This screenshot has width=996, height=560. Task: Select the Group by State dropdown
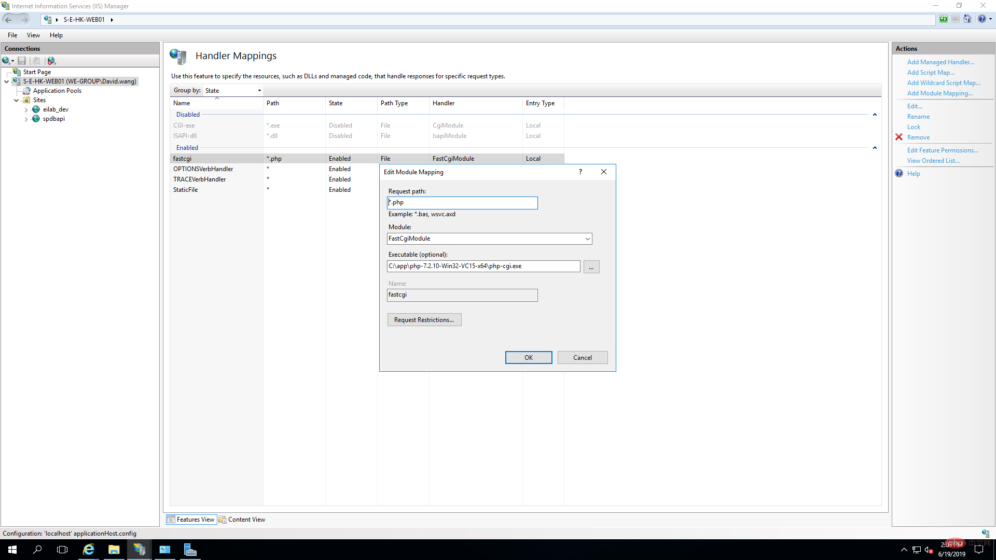coord(232,90)
